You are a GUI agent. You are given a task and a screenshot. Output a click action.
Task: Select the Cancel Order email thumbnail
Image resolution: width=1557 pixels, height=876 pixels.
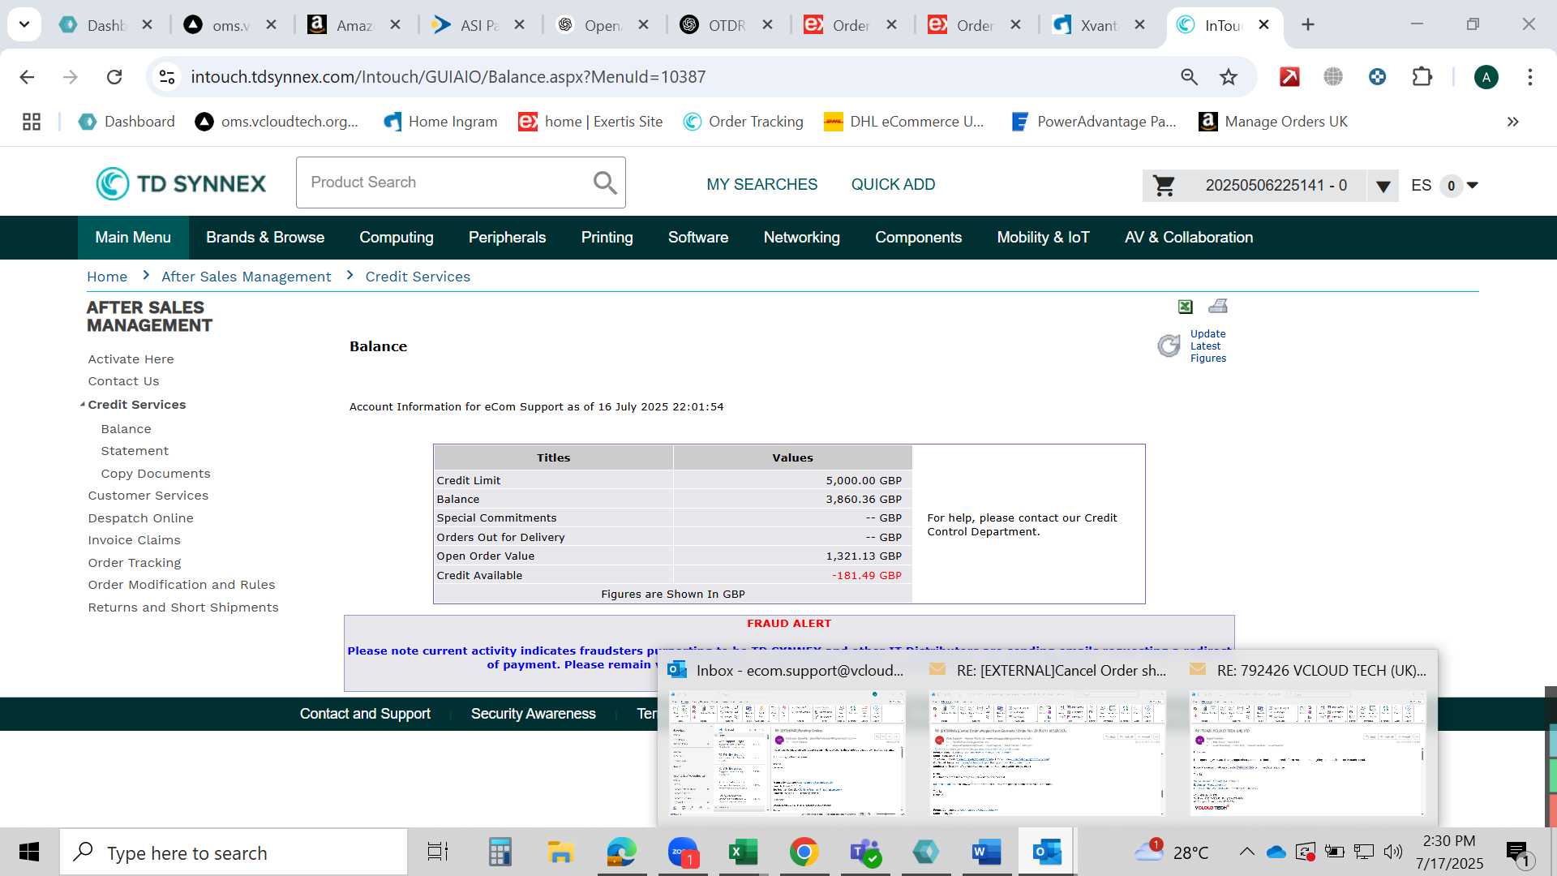(1047, 753)
